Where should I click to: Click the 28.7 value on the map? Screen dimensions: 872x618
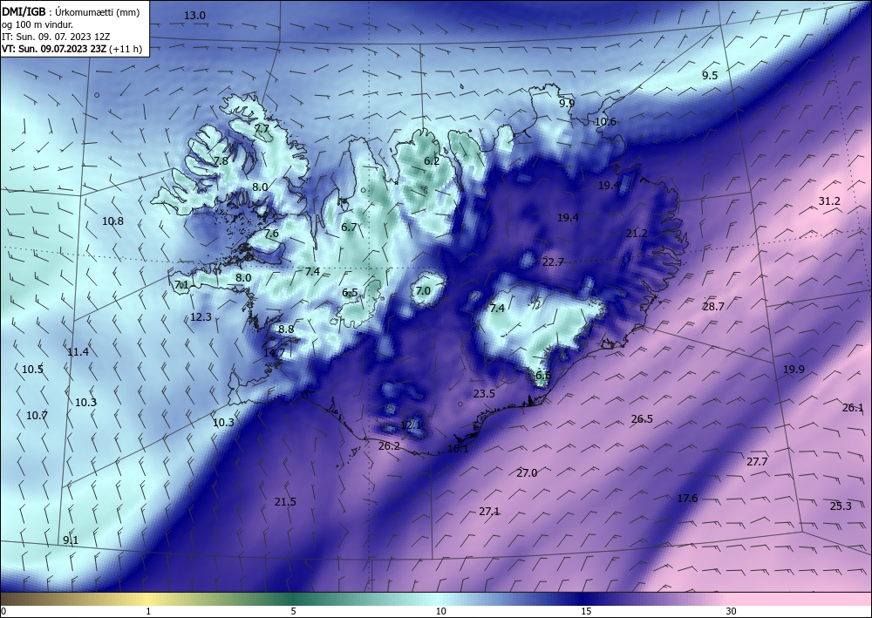[713, 306]
